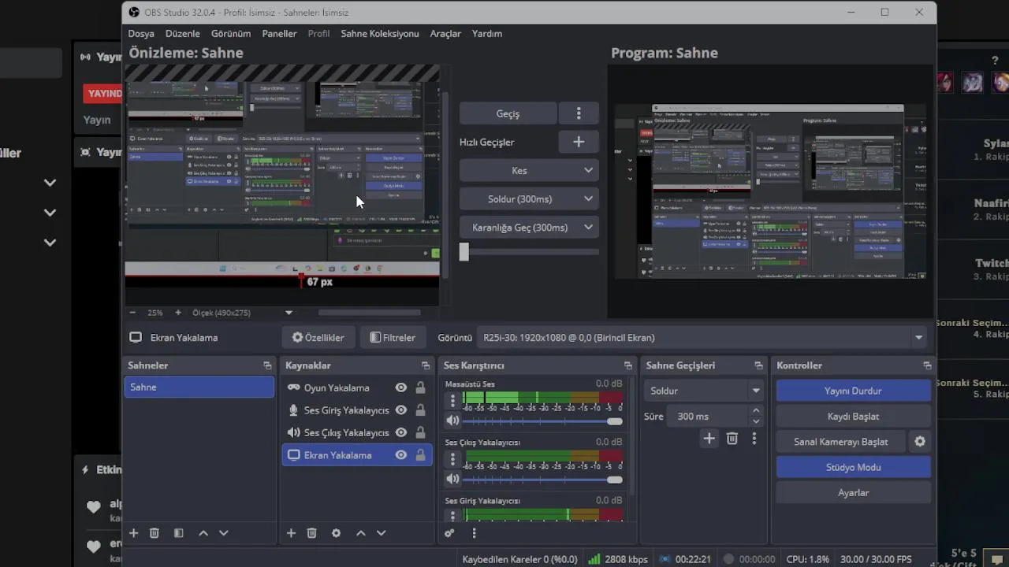The height and width of the screenshot is (567, 1009).
Task: Open advanced audio properties gears in Ses Karıştırıcı
Action: click(x=449, y=533)
